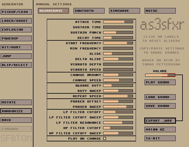The width and height of the screenshot is (189, 147).
Task: Select the Sawtooth wave type
Action: coord(89,11)
